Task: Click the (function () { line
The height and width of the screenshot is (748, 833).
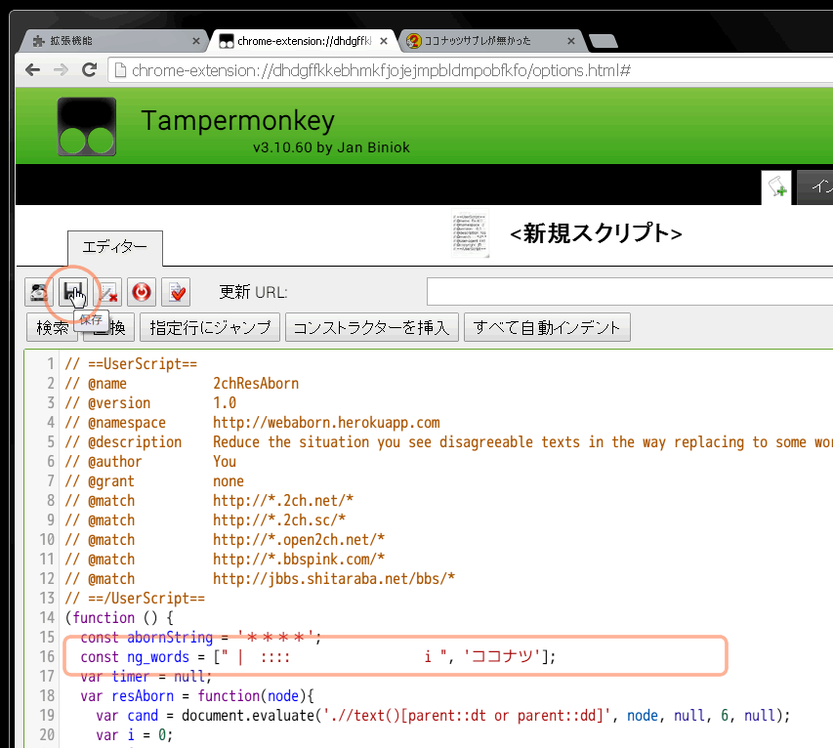Action: tap(119, 618)
